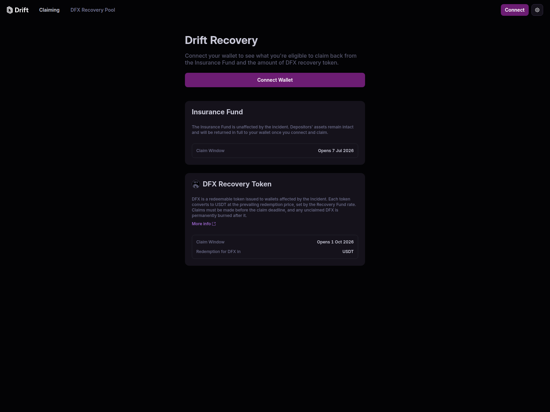This screenshot has width=550, height=412.
Task: Click the Drift logo icon
Action: [x=10, y=10]
